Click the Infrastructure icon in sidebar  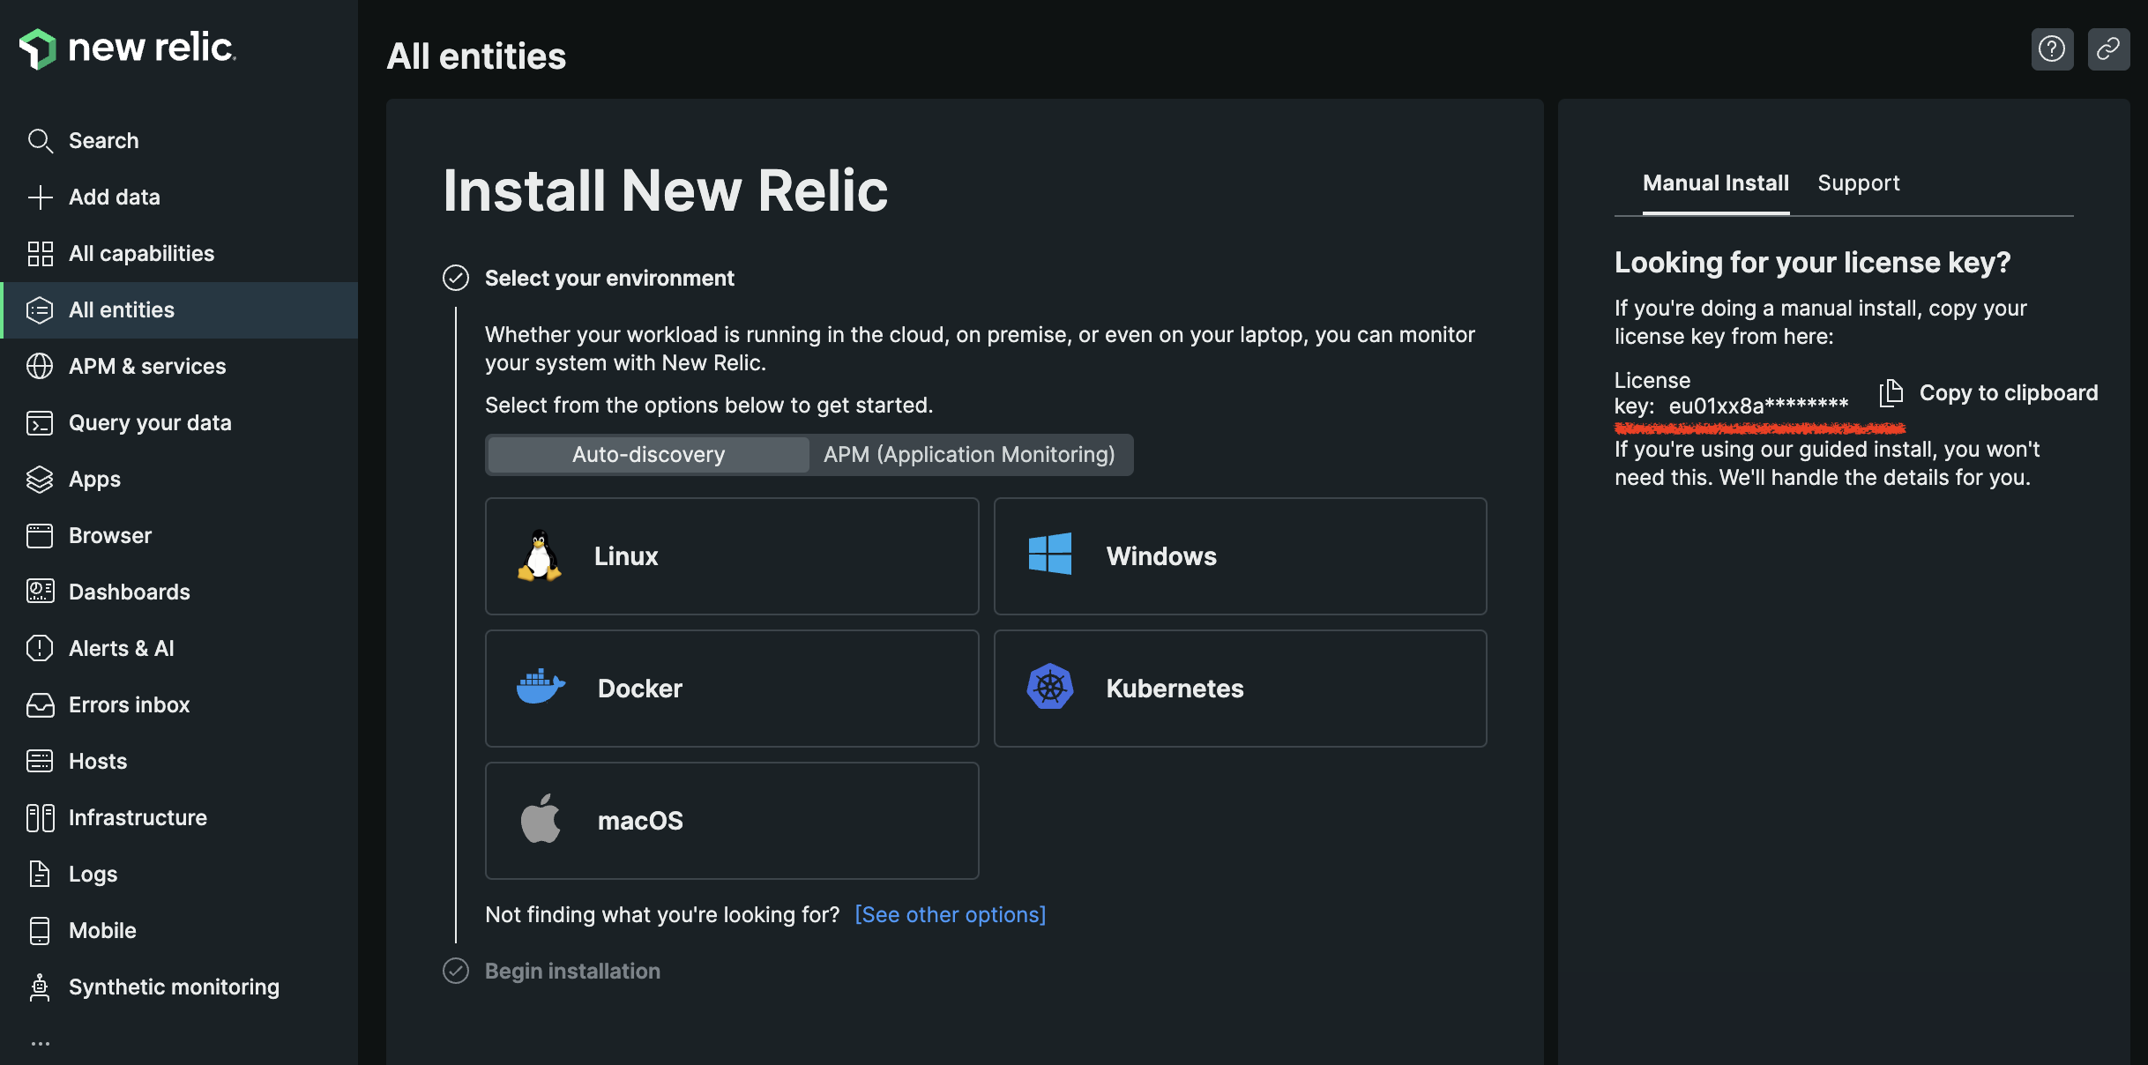(x=40, y=818)
